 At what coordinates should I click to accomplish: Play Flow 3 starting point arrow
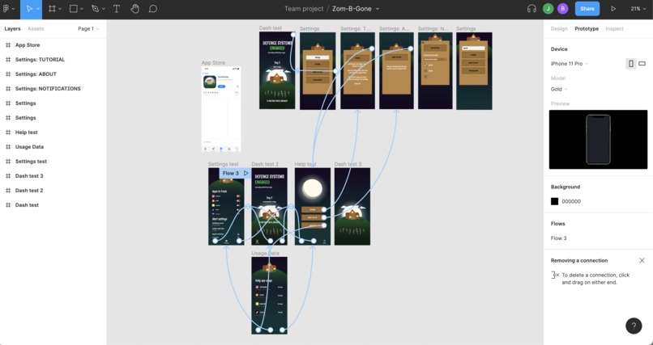(x=246, y=173)
